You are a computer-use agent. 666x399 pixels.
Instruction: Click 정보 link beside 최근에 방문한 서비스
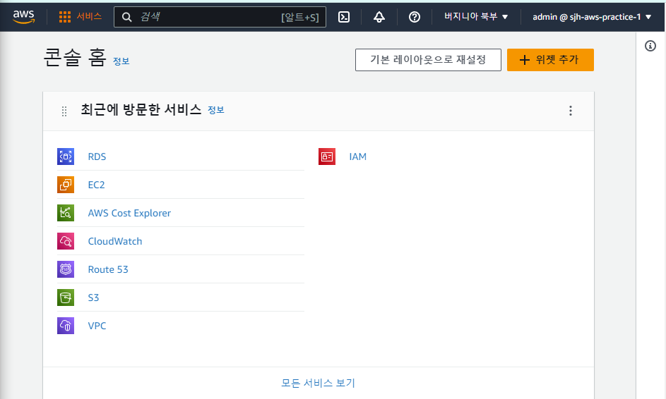(x=216, y=110)
